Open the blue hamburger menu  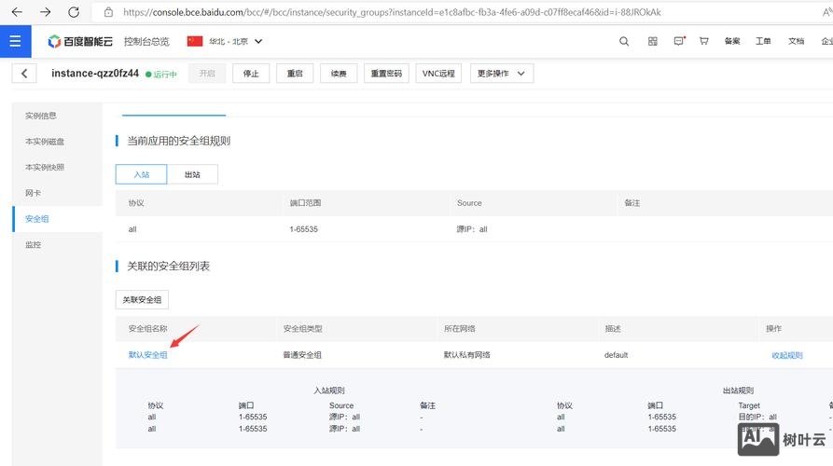16,41
